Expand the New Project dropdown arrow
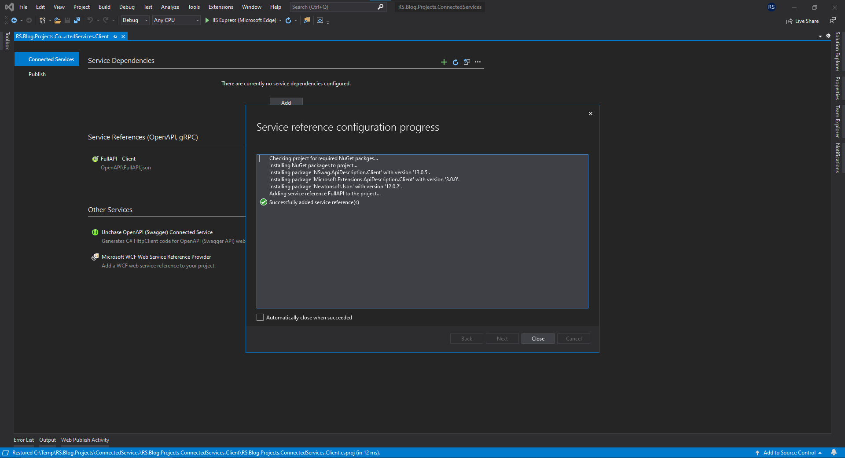Screen dimensions: 845x458 (x=50, y=20)
